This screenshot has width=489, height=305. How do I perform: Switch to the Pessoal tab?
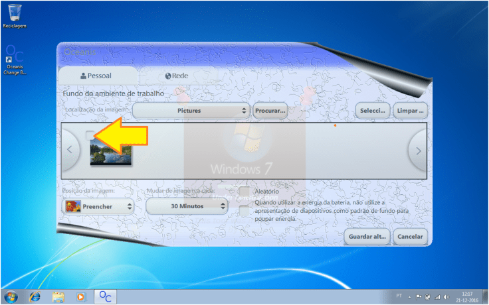(98, 76)
